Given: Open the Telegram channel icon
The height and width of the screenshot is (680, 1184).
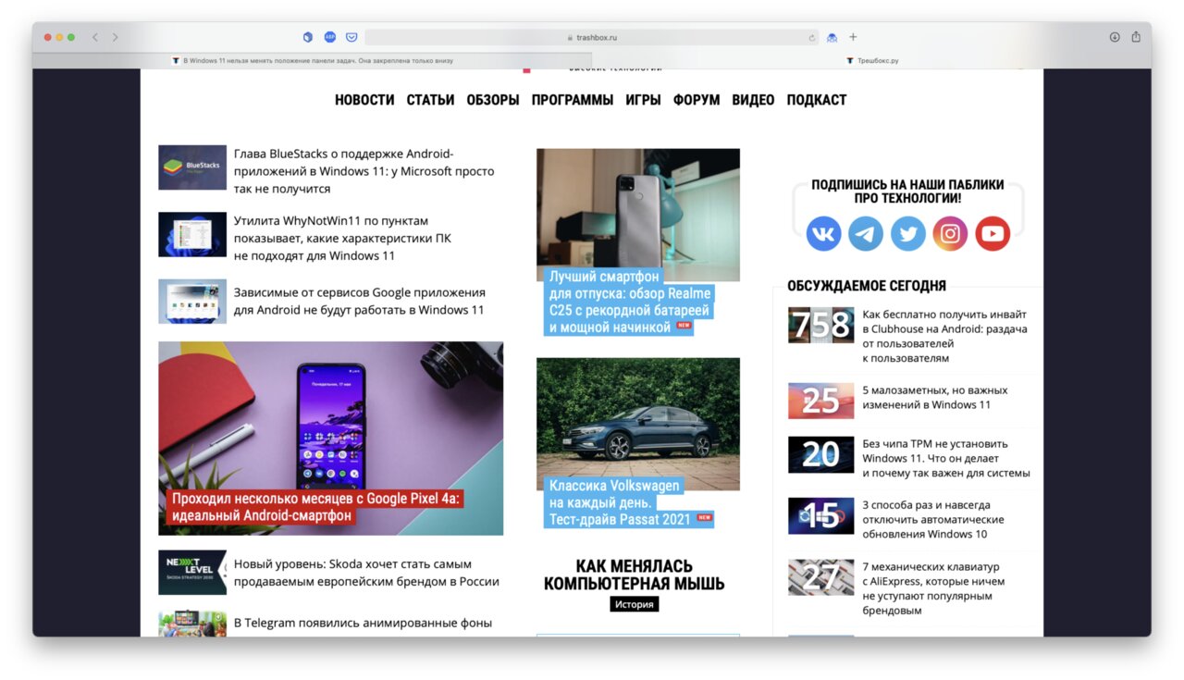Looking at the screenshot, I should [x=866, y=233].
